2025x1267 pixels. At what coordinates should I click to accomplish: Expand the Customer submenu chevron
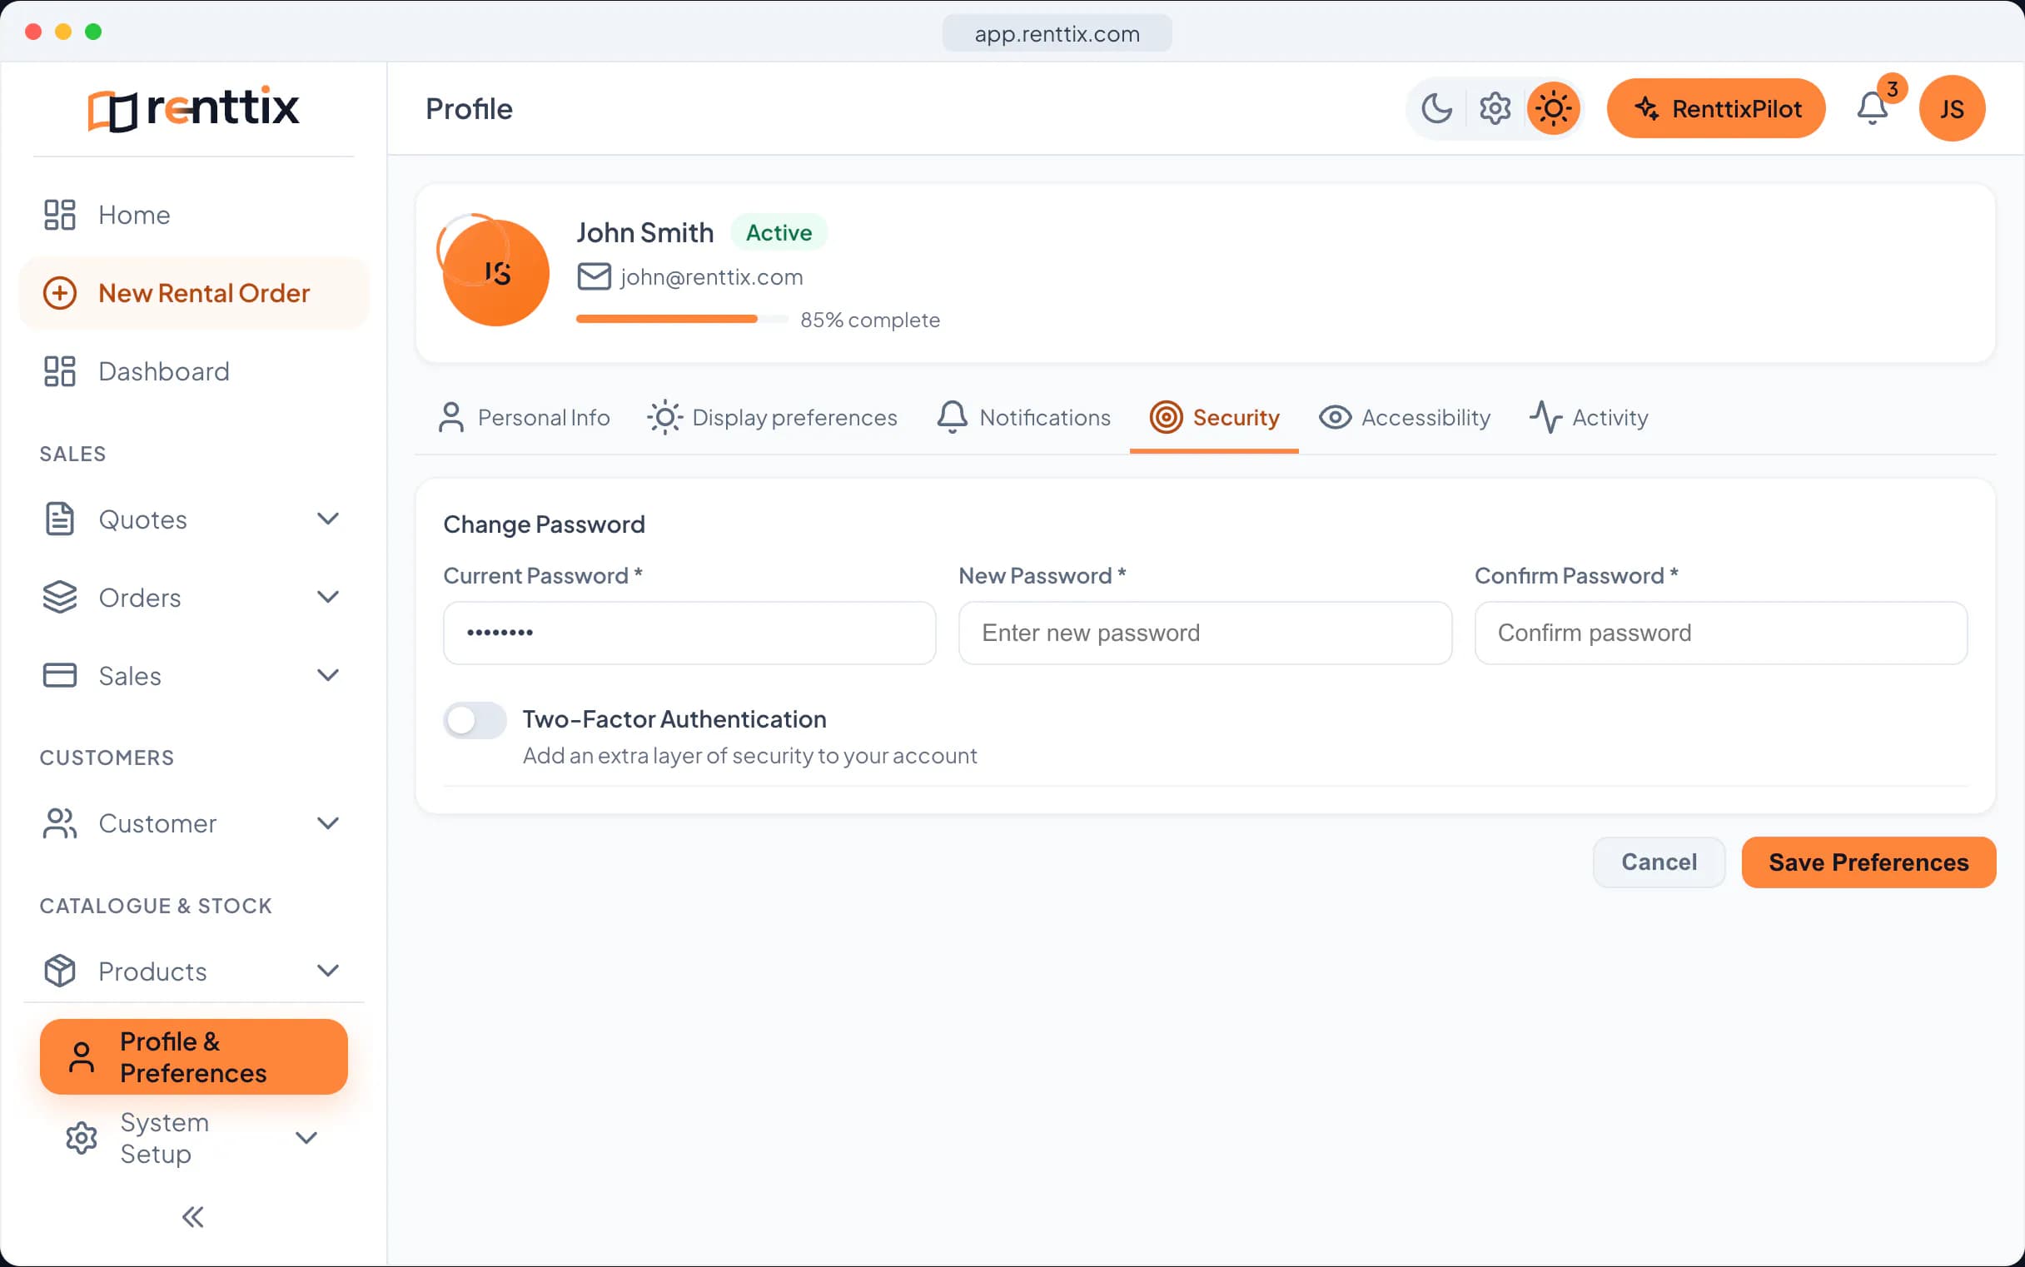tap(328, 824)
